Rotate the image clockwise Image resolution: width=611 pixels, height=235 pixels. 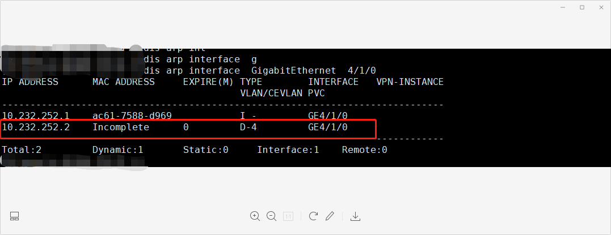point(313,216)
